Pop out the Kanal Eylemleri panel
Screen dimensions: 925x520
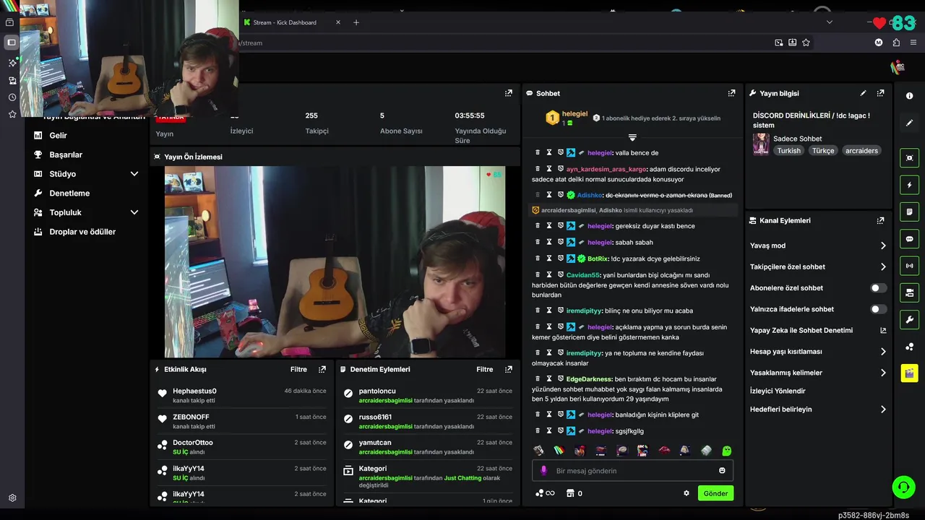pos(880,220)
